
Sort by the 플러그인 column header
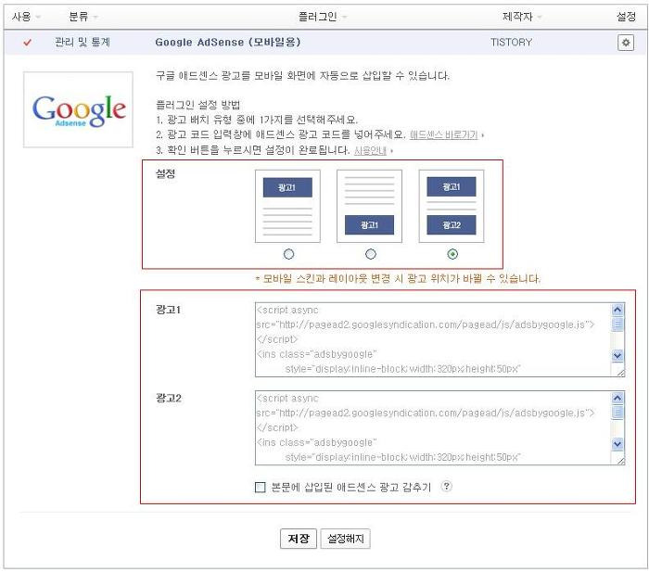(x=323, y=17)
